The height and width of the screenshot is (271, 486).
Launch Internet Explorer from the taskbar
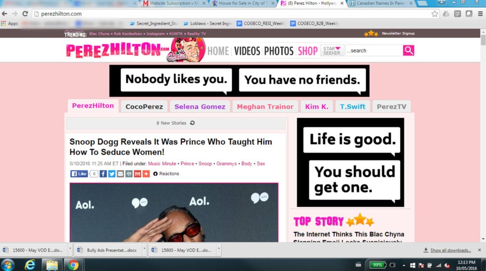[30, 265]
